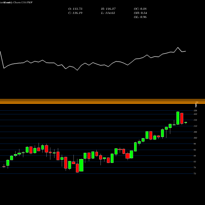This screenshot has height=205, width=205.
Task: Click the 82 price axis label
Action: (x=195, y=162)
